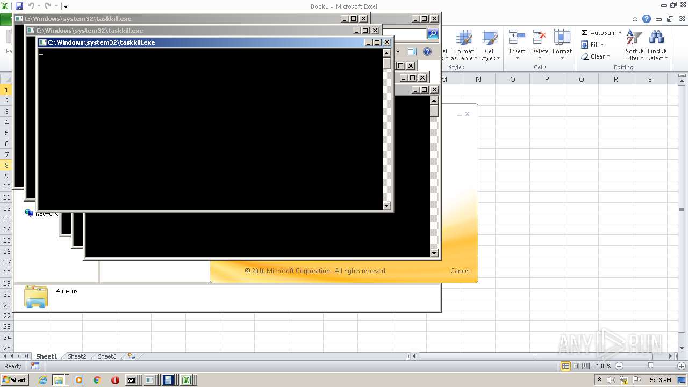Viewport: 688px width, 387px height.
Task: Click the Excel taskbar button
Action: pyautogui.click(x=187, y=380)
